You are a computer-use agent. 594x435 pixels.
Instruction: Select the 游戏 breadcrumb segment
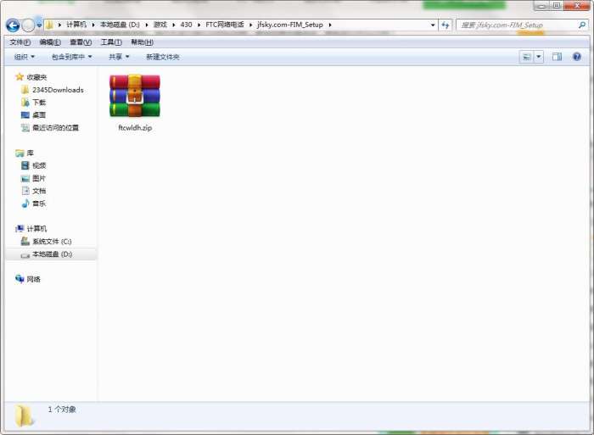[x=160, y=25]
